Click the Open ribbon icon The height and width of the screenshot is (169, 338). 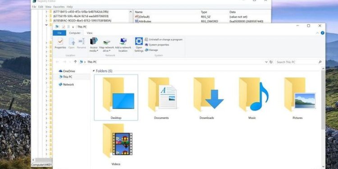coord(71,43)
